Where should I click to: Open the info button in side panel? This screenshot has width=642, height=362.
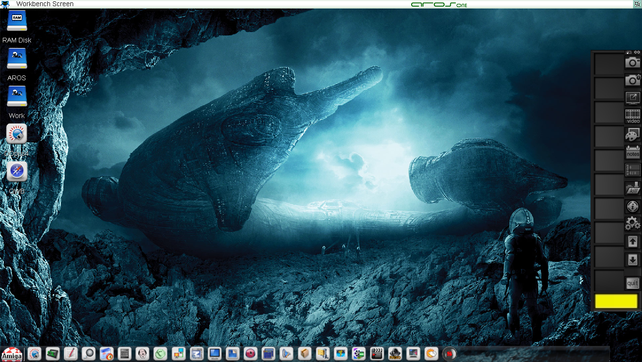pos(633,206)
